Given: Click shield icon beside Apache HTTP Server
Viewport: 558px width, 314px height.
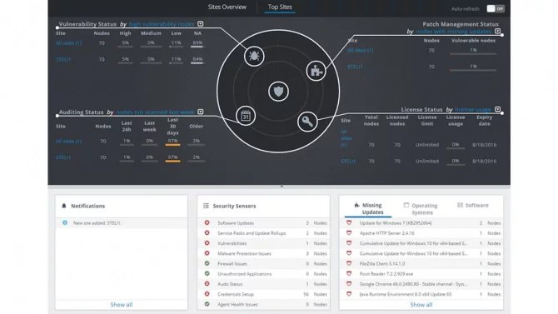Looking at the screenshot, I should 349,233.
